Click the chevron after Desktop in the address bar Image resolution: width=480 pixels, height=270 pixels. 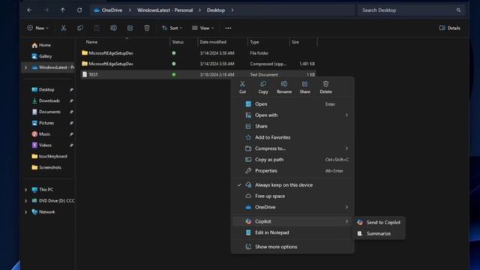[x=232, y=10]
